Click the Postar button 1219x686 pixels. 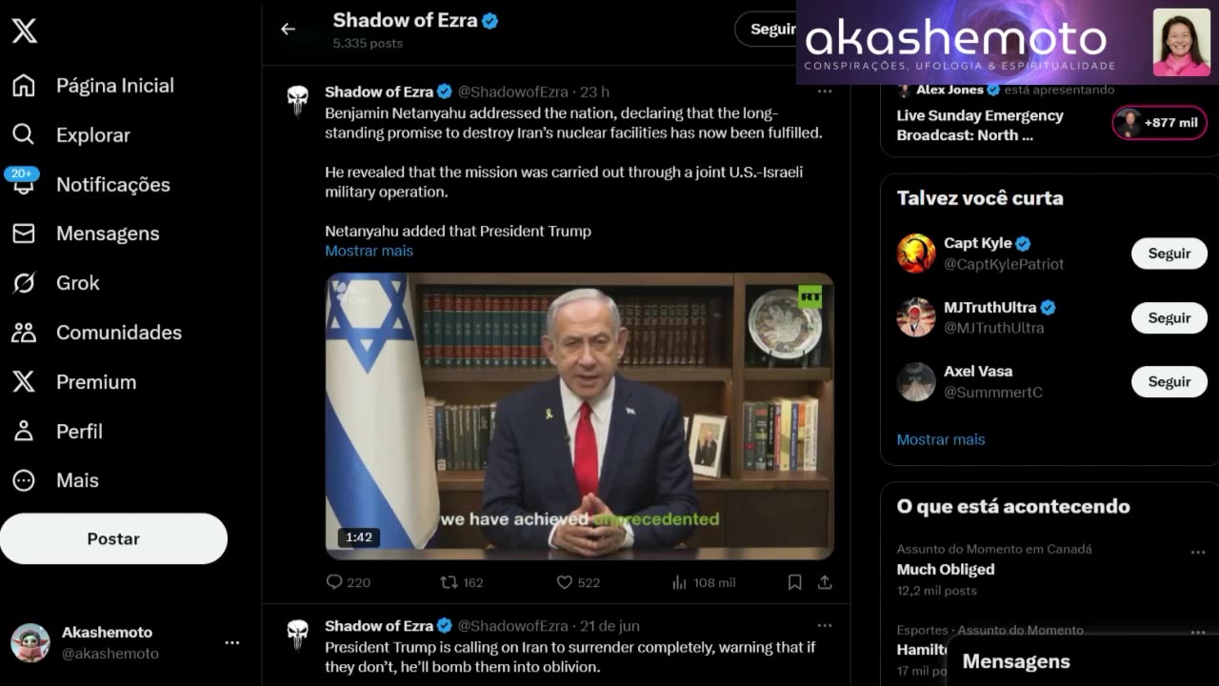coord(113,538)
